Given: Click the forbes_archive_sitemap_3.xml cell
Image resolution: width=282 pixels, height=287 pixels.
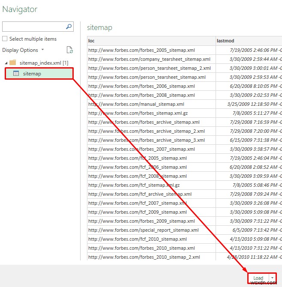Looking at the screenshot, I should (x=151, y=140).
